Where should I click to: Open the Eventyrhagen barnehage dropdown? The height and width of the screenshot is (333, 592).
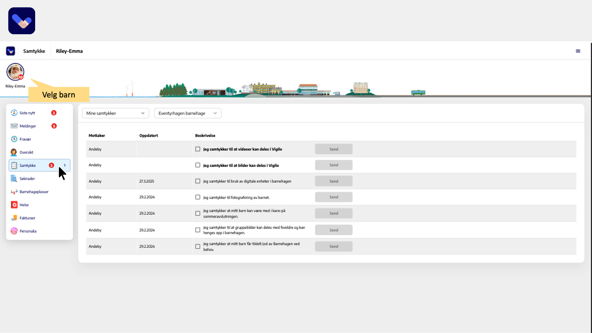(187, 113)
